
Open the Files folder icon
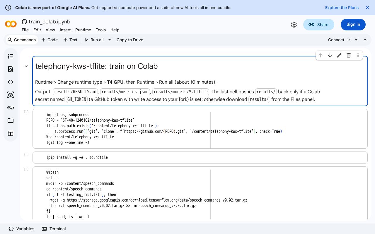tap(11, 121)
